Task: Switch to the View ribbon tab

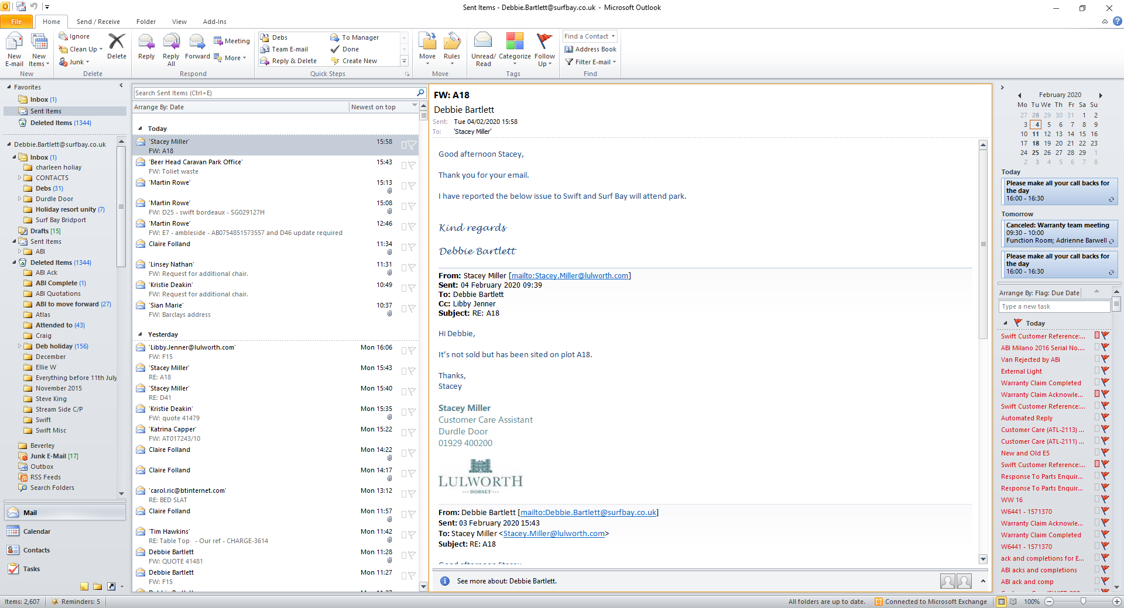Action: pyautogui.click(x=179, y=22)
